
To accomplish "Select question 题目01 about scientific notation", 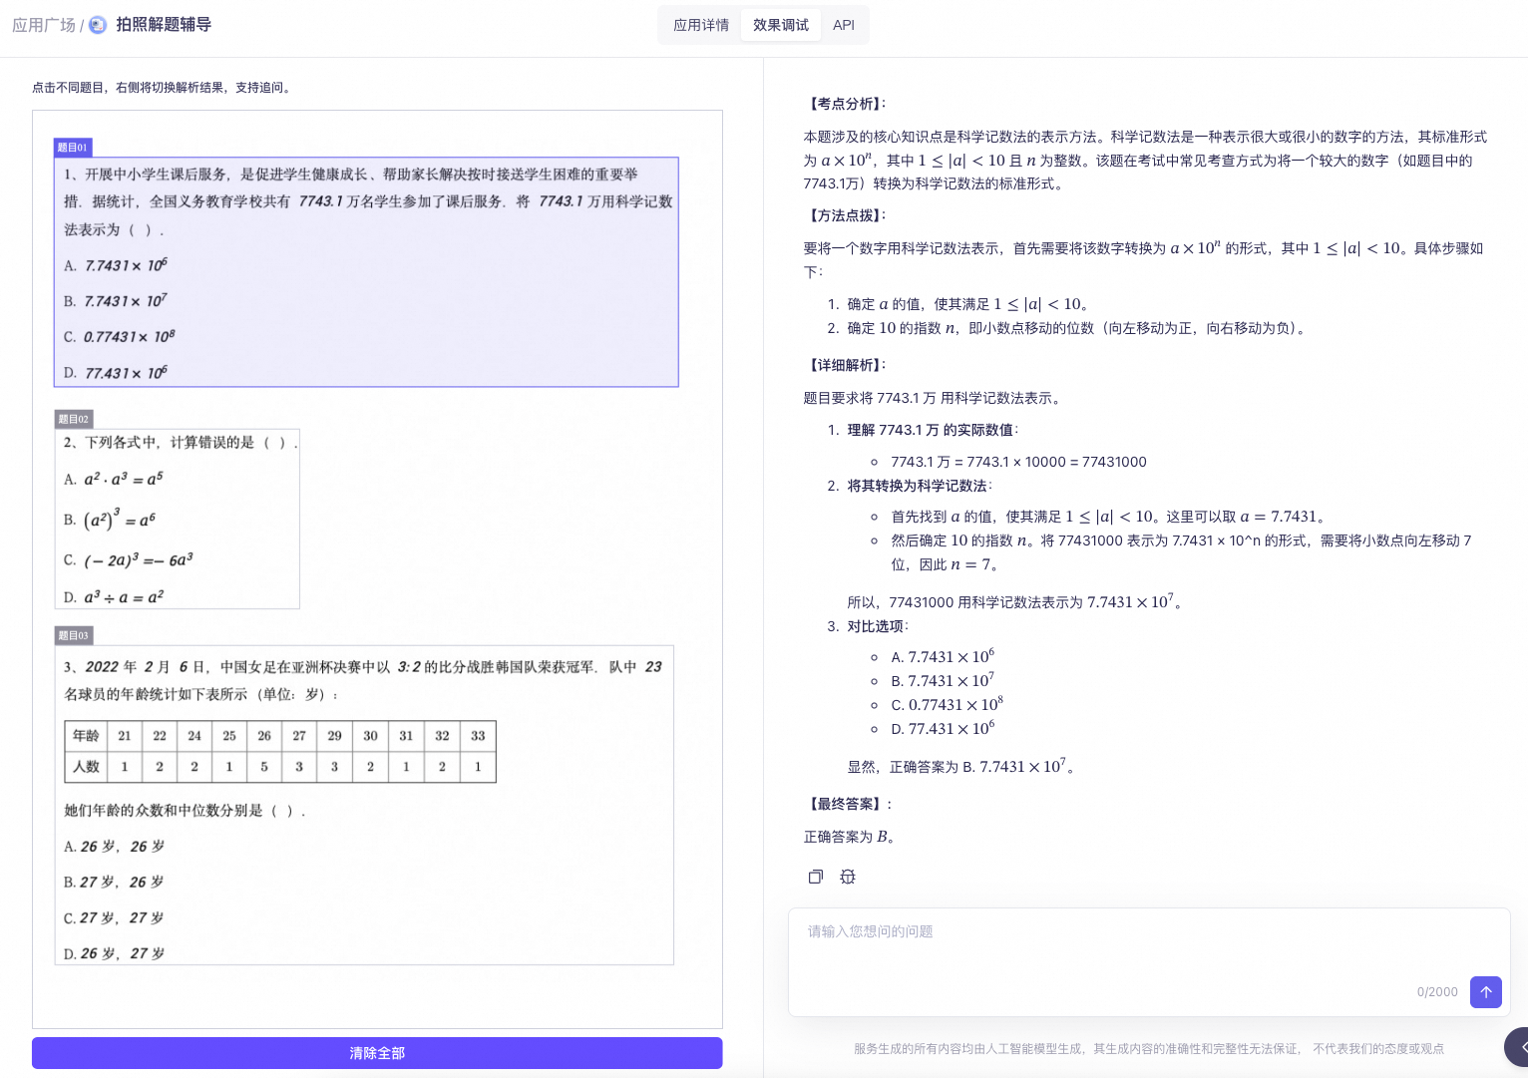I will tap(366, 272).
